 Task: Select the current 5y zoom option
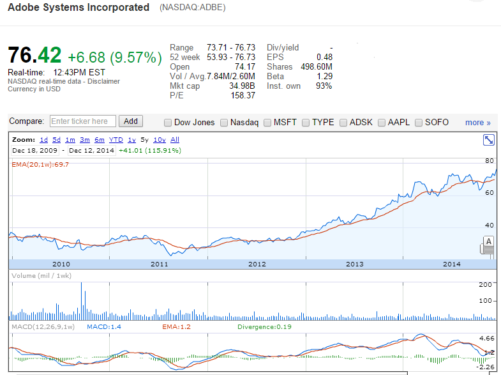pos(144,140)
